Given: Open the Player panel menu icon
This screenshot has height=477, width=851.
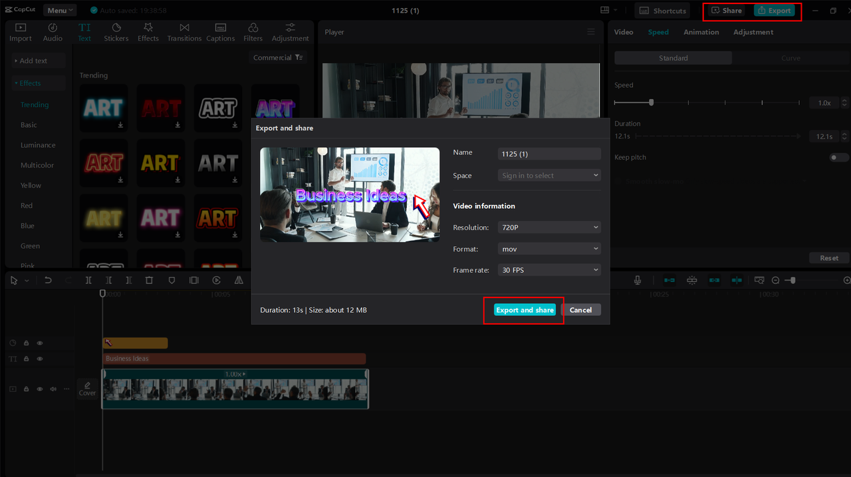Looking at the screenshot, I should 591,32.
